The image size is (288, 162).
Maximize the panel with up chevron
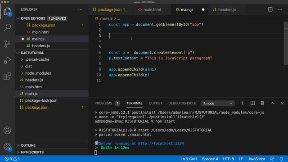pyautogui.click(x=272, y=103)
